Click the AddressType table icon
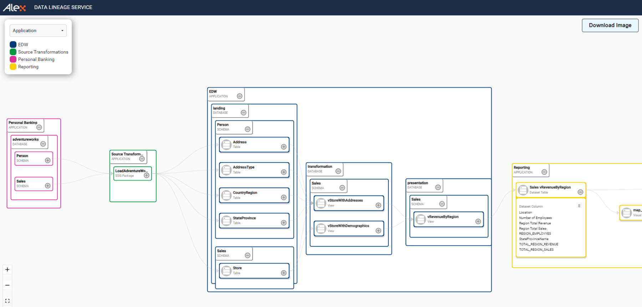Viewport: 642px width, 307px height. pos(226,170)
